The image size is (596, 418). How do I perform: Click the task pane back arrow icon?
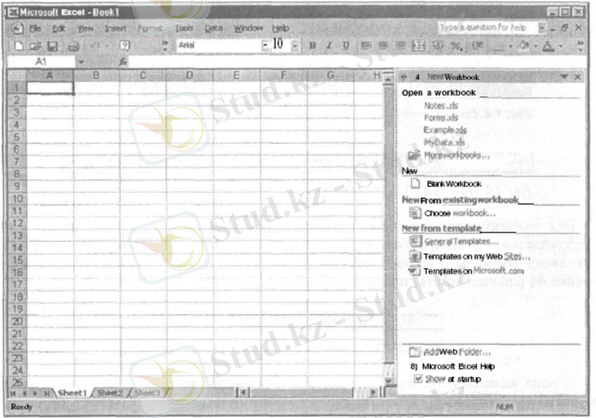pos(404,77)
